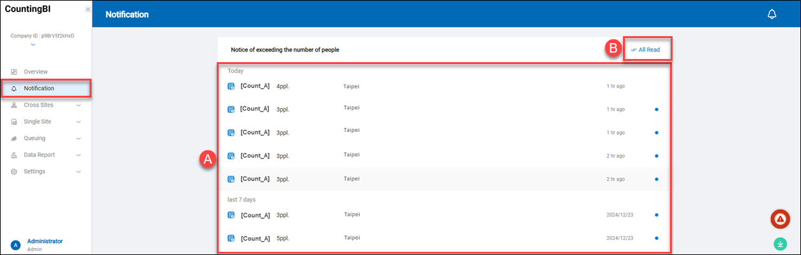Image resolution: width=801 pixels, height=255 pixels.
Task: Click the device icon of the 4ppl. notification
Action: pos(231,86)
